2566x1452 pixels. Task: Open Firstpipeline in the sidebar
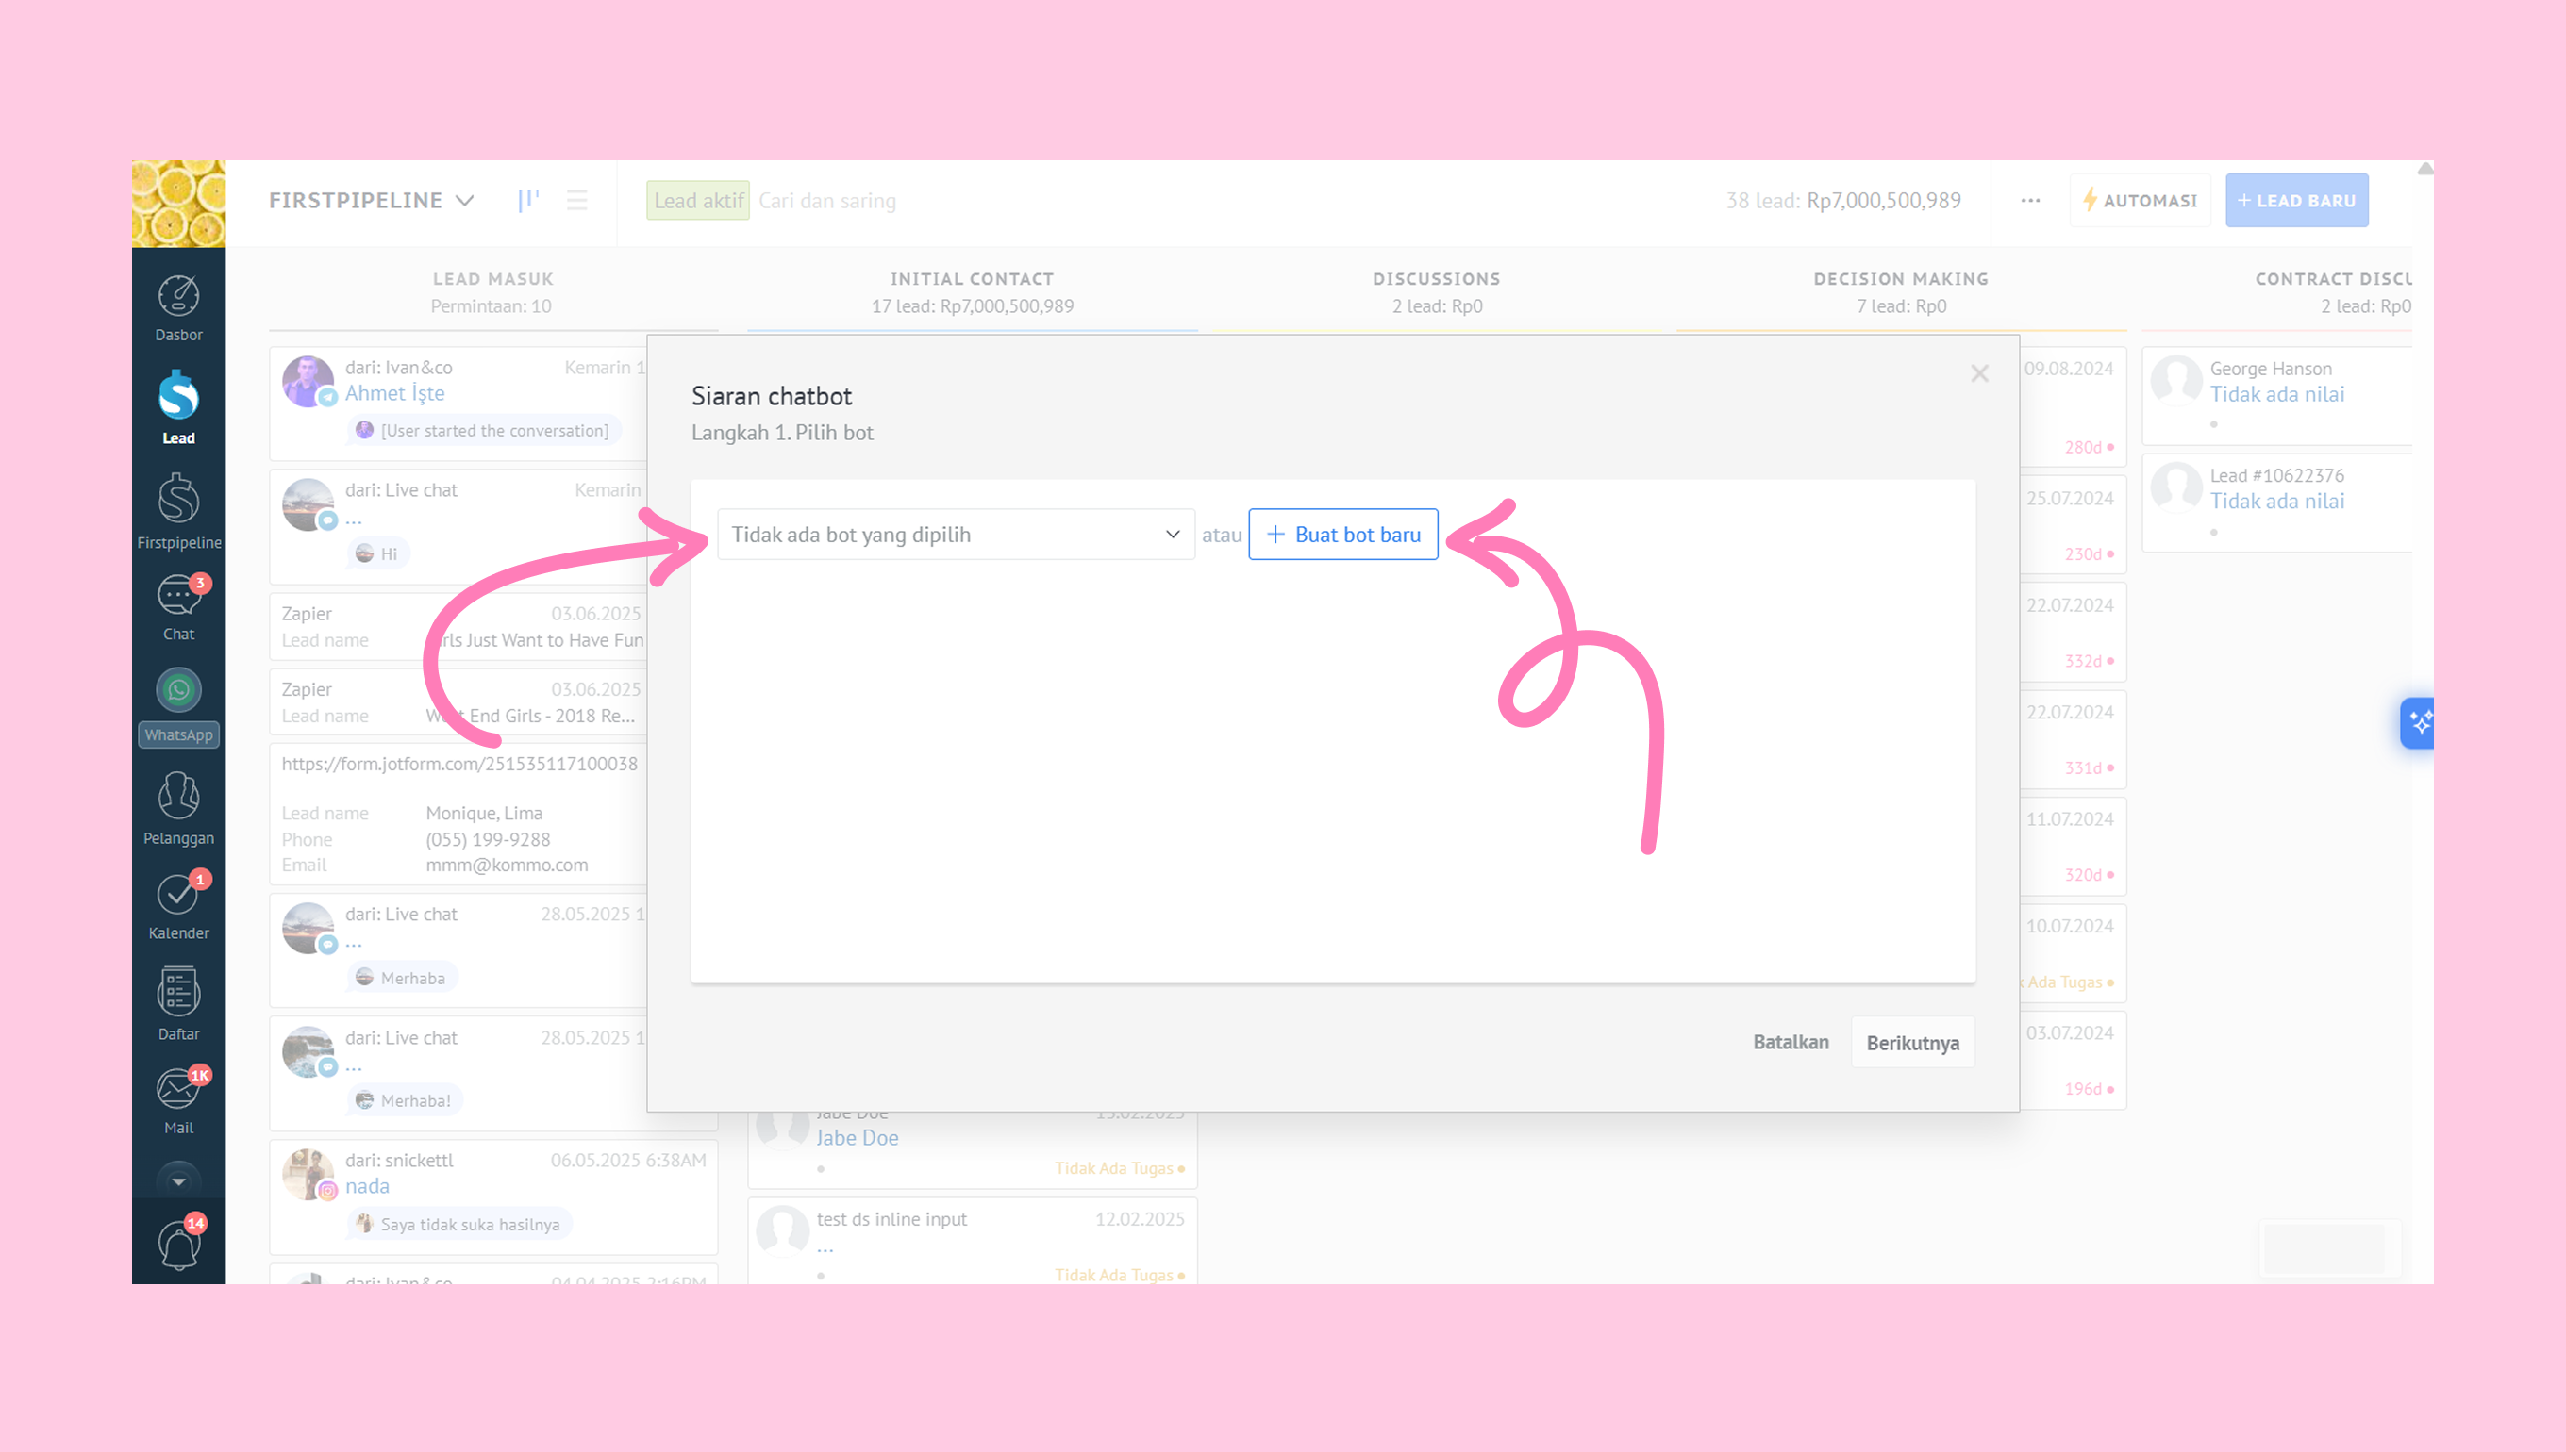pos(178,512)
